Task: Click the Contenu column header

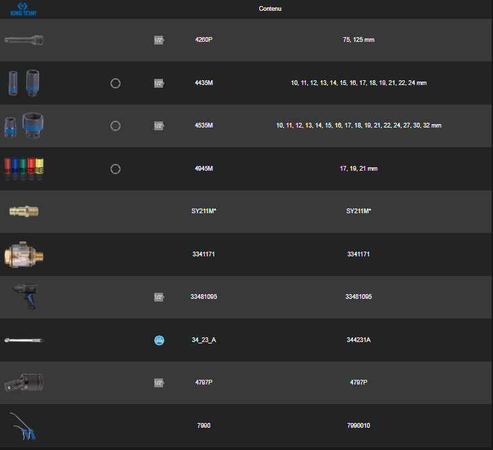Action: pyautogui.click(x=270, y=9)
